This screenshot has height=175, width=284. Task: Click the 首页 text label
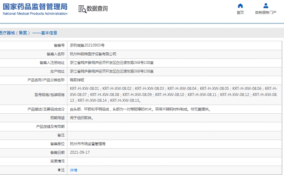(x=240, y=12)
